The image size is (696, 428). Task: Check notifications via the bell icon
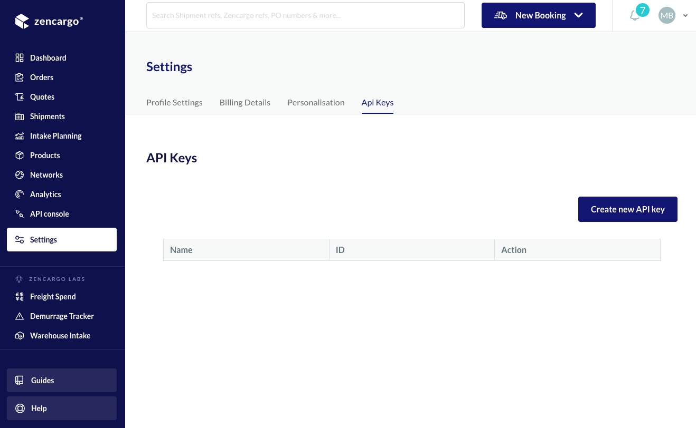(635, 15)
